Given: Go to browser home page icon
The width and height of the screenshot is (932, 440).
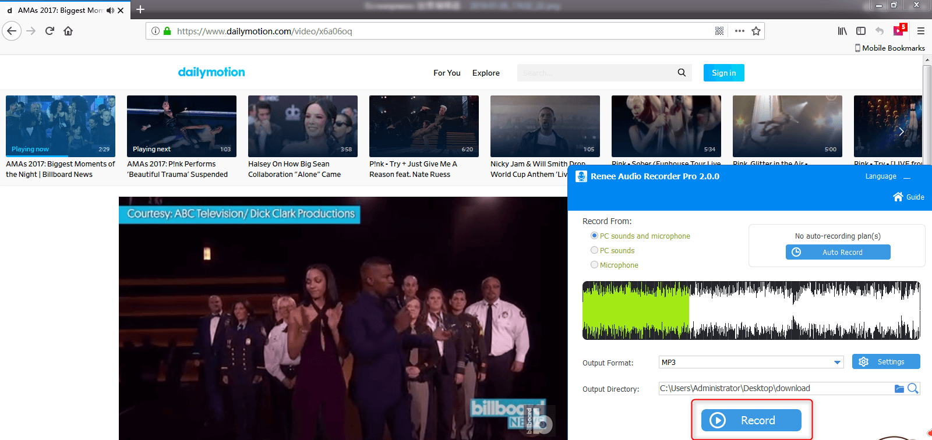Looking at the screenshot, I should point(68,31).
